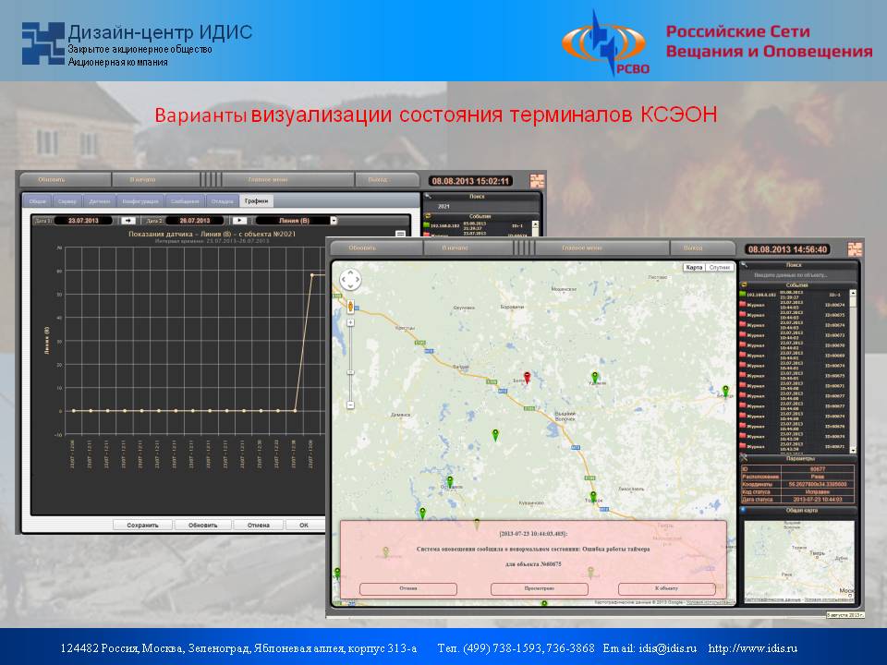Click Обновить below the chart

(203, 526)
